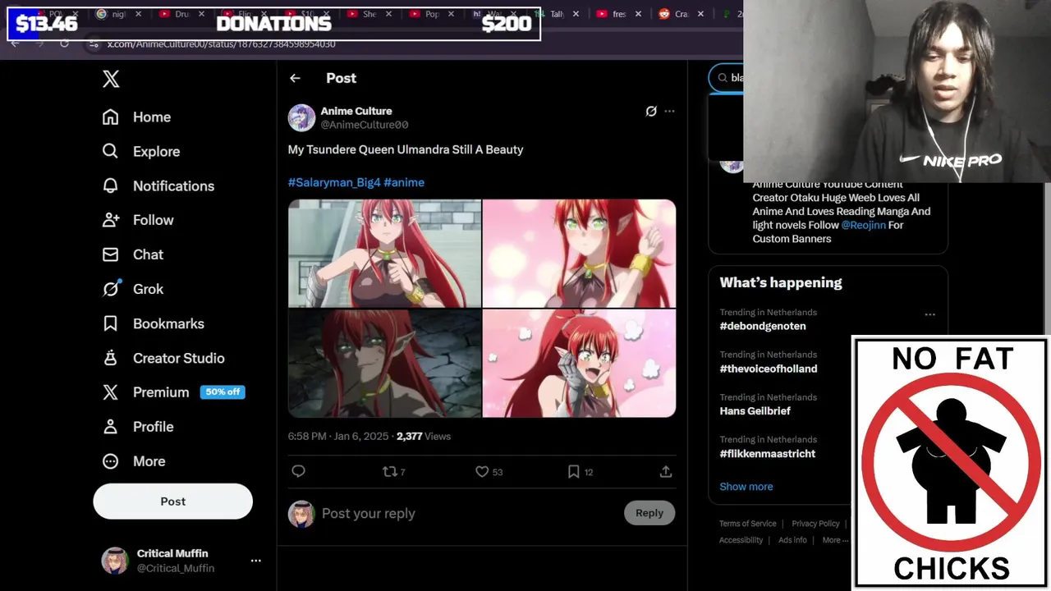Click the Critical Muffin account avatar
Viewport: 1051px width, 591px height.
(115, 561)
